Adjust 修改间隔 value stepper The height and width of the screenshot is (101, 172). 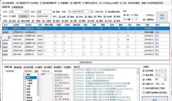165,75
